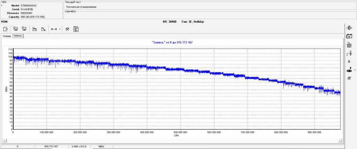Click the rising graph chart icon
Image resolution: width=357 pixels, height=149 pixels.
pos(35,29)
